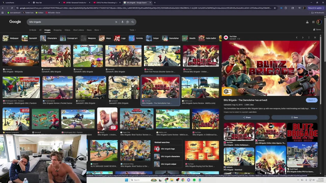Expand the More search categories dropdown
326x183 pixels.
click(x=97, y=30)
